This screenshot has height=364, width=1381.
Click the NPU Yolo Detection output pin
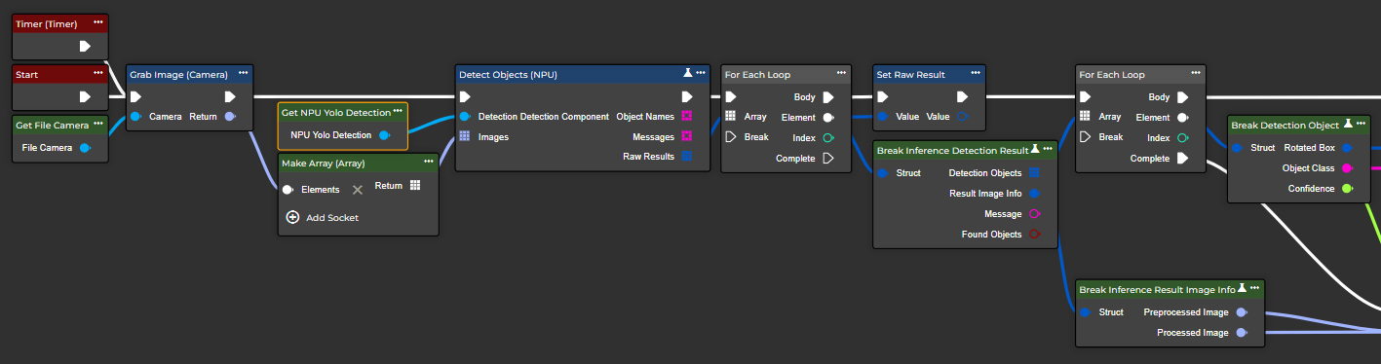click(x=384, y=135)
